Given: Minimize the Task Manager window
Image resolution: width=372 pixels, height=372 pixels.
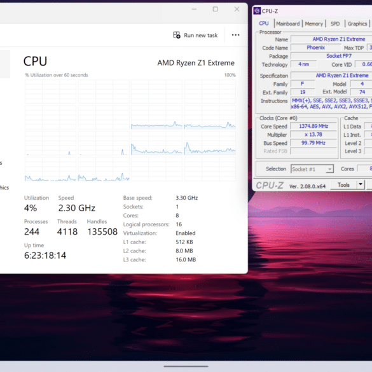Looking at the screenshot, I should [x=194, y=10].
